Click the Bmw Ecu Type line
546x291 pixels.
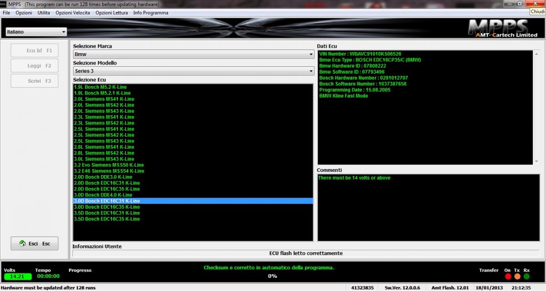370,60
